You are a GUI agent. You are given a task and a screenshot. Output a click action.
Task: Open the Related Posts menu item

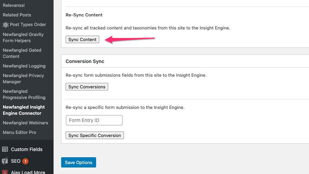click(x=17, y=15)
